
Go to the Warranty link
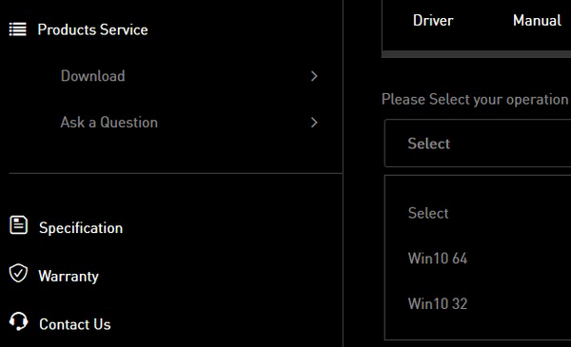[x=69, y=277]
